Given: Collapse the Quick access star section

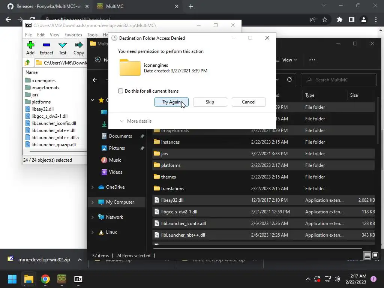Looking at the screenshot, I should pos(93,100).
